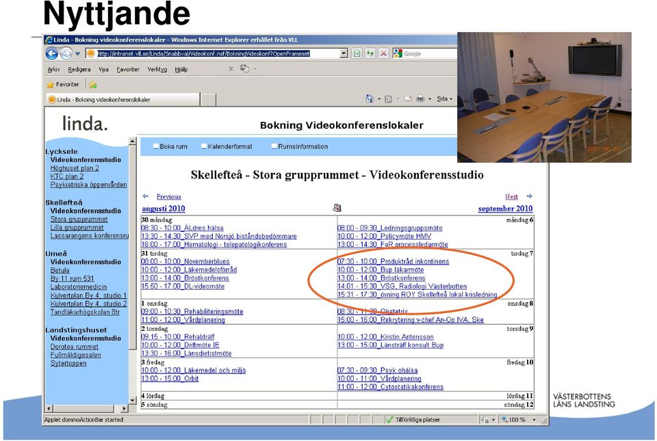Viewport: 657px width, 441px height.
Task: Open the Redigera menu
Action: click(x=79, y=70)
